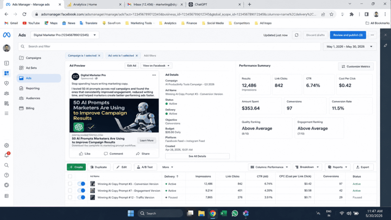Click the shield icon in left rail
Viewport: 391px width, 220px height.
(x=6, y=83)
